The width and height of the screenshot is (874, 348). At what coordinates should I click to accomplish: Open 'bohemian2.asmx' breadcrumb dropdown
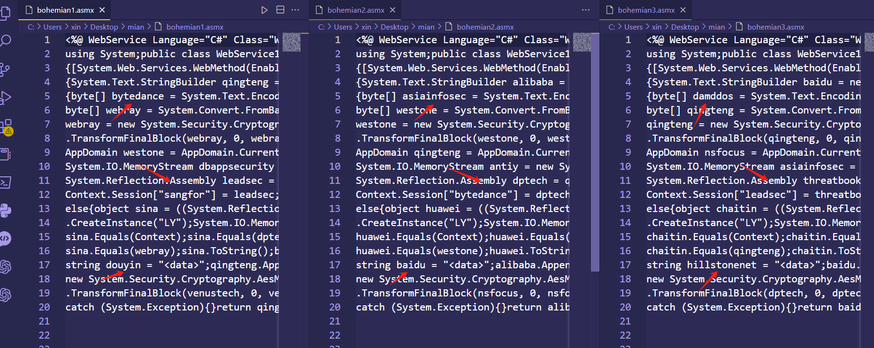(x=485, y=27)
